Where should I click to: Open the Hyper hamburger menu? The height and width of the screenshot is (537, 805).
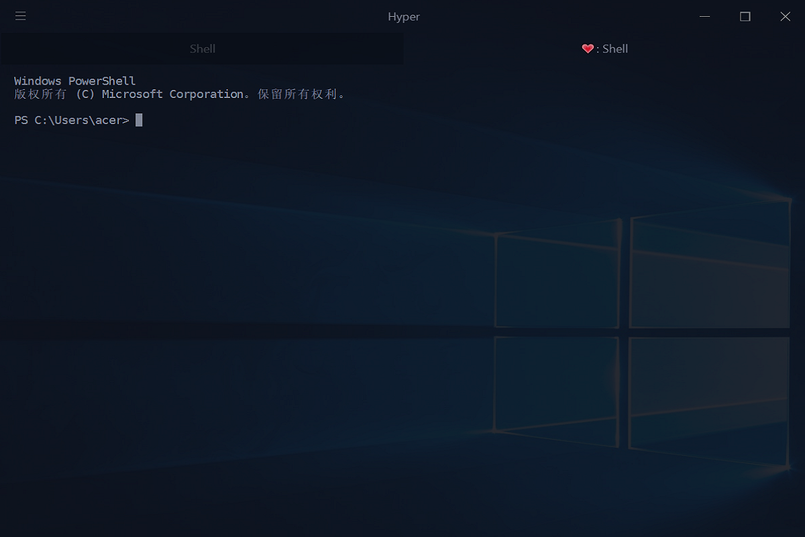pyautogui.click(x=20, y=16)
